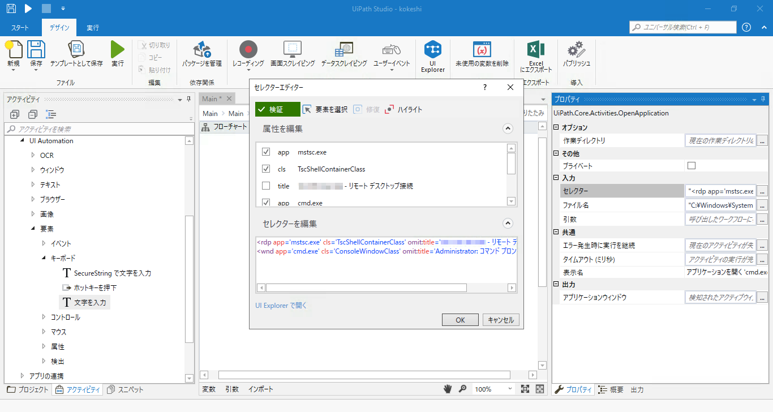Uncheck the app mstsc.exe attribute

[267, 152]
